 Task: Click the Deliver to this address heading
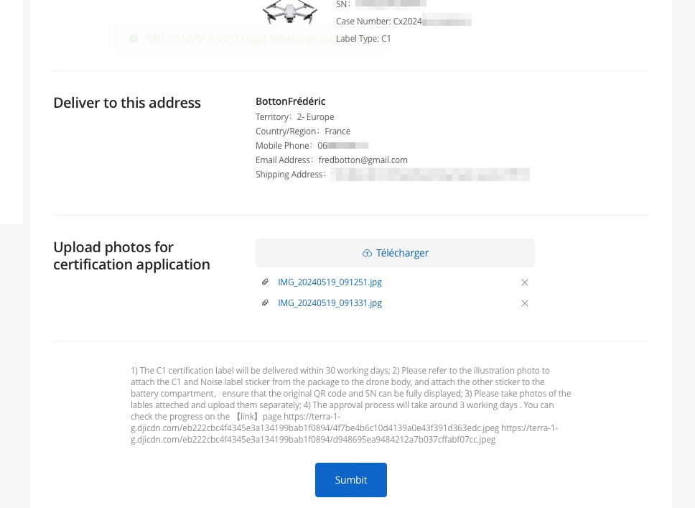tap(127, 103)
